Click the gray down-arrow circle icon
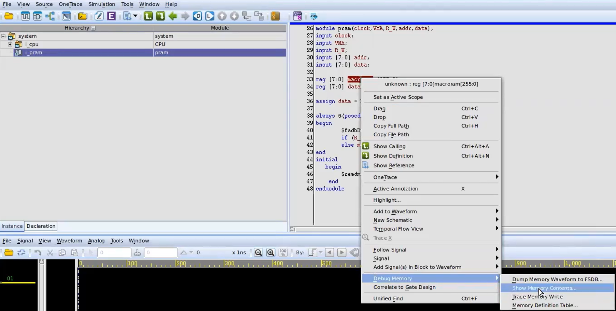This screenshot has width=616, height=311. (234, 16)
